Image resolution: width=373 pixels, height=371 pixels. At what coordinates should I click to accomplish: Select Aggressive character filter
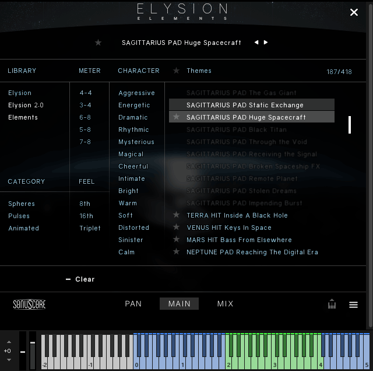[136, 93]
